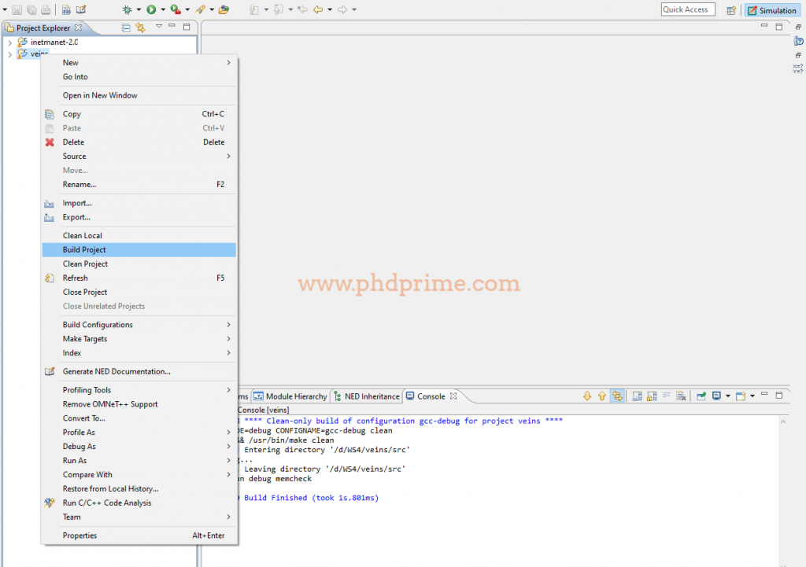Open Properties from the context menu

79,536
